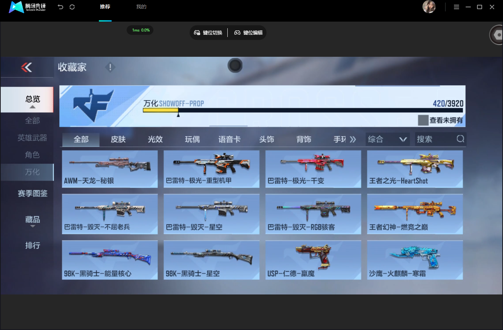Expand more category tabs with double chevron
503x330 pixels.
pyautogui.click(x=353, y=139)
